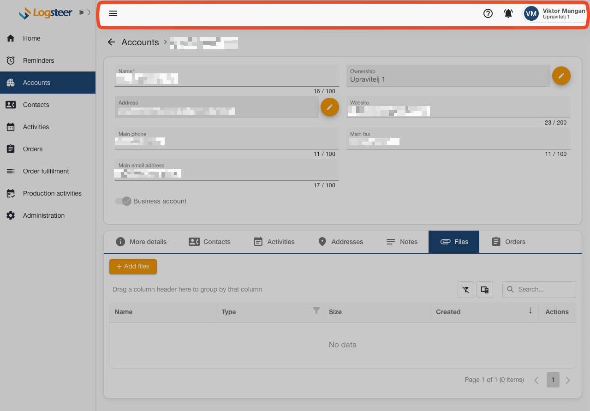Viewport: 590px width, 411px height.
Task: Sort by the Created column arrow
Action: pos(530,311)
